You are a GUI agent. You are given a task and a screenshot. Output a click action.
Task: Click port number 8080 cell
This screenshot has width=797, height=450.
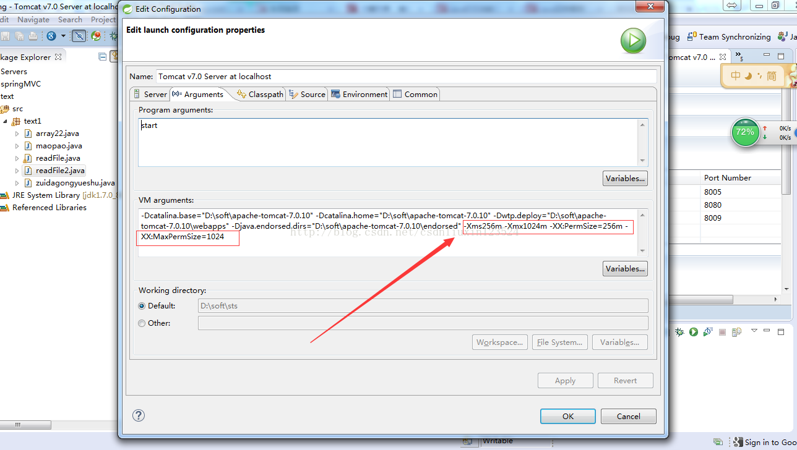(713, 205)
